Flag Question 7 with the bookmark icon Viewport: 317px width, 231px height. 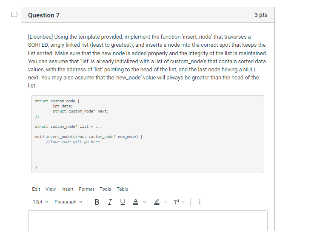pos(14,14)
